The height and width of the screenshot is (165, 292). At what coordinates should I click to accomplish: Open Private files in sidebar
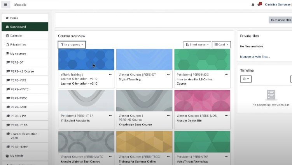pos(18,45)
